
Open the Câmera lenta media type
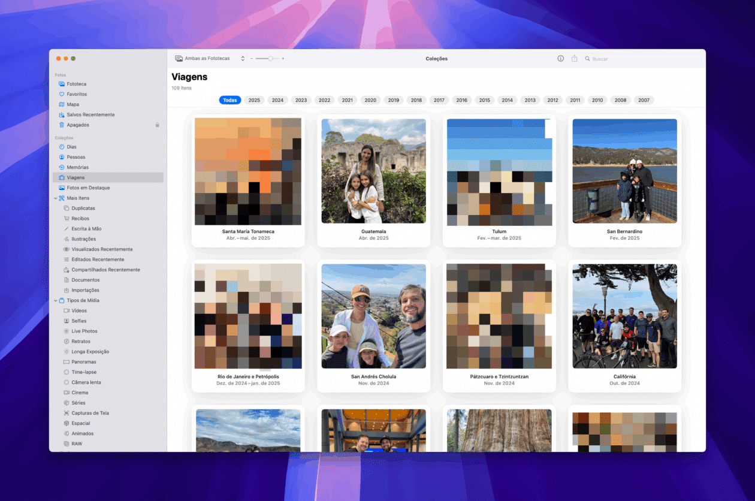(x=108, y=382)
